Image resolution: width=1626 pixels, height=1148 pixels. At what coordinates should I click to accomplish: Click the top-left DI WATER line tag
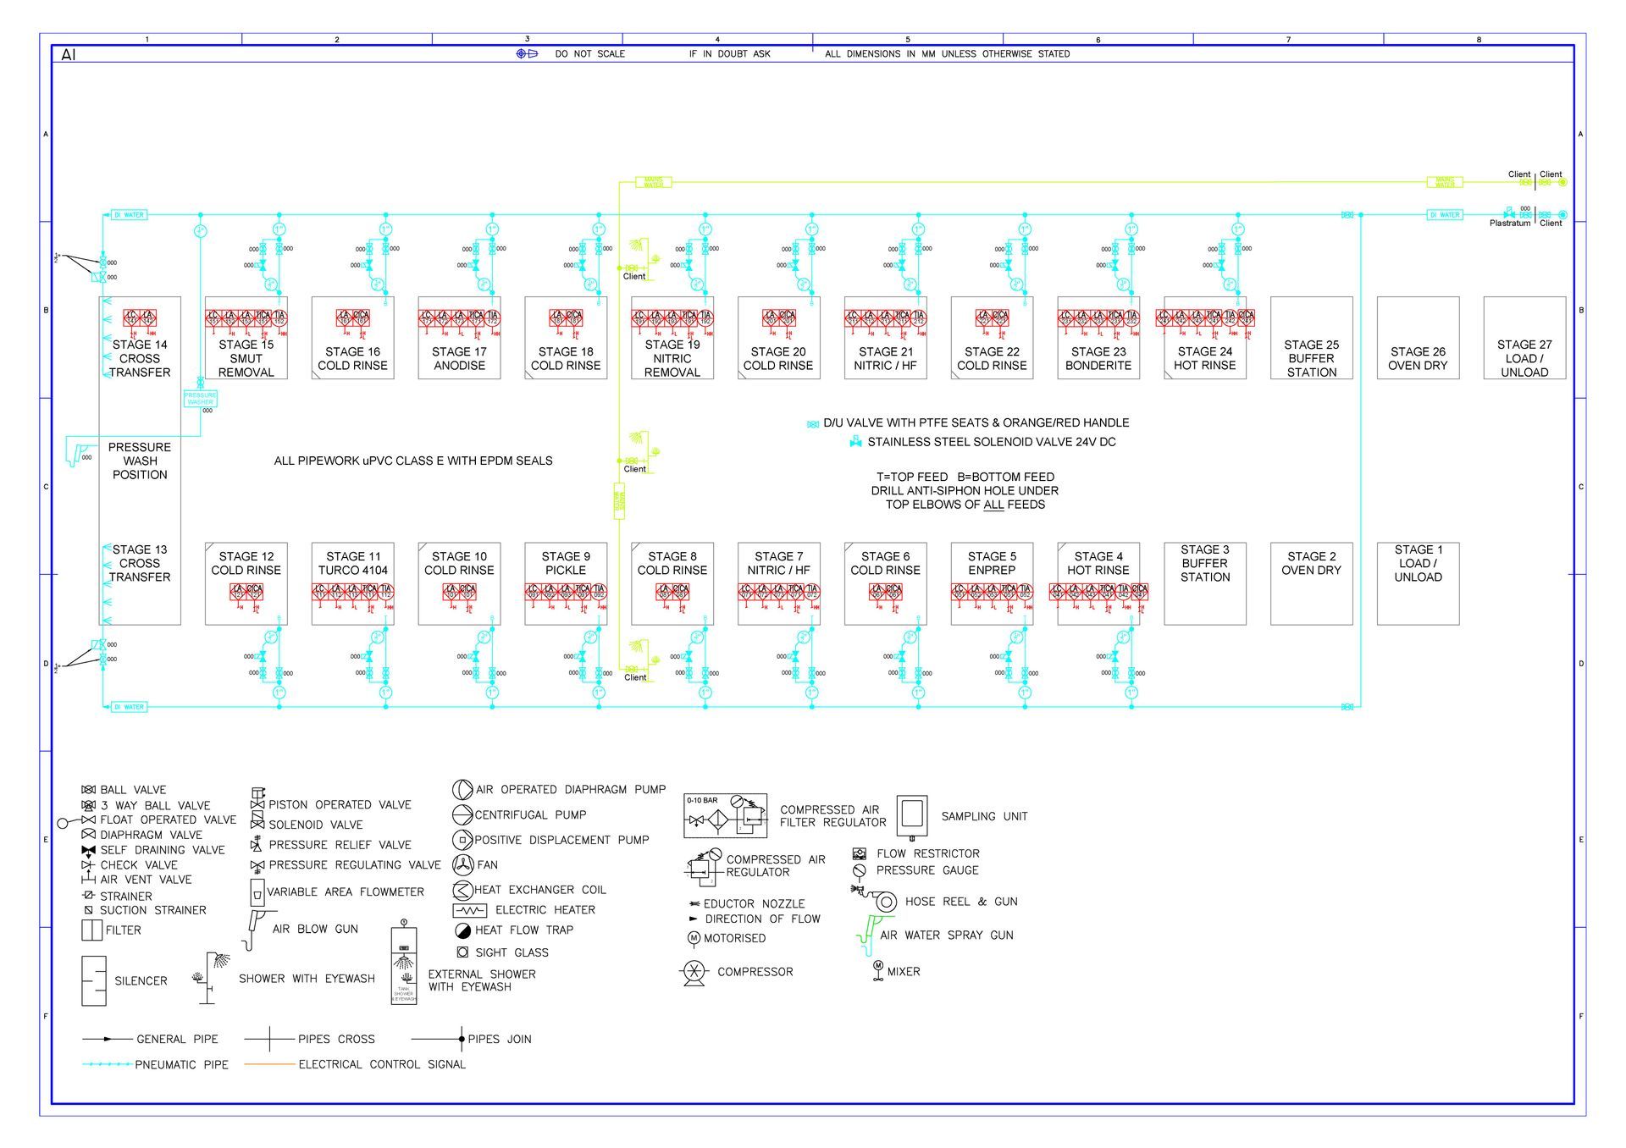129,215
